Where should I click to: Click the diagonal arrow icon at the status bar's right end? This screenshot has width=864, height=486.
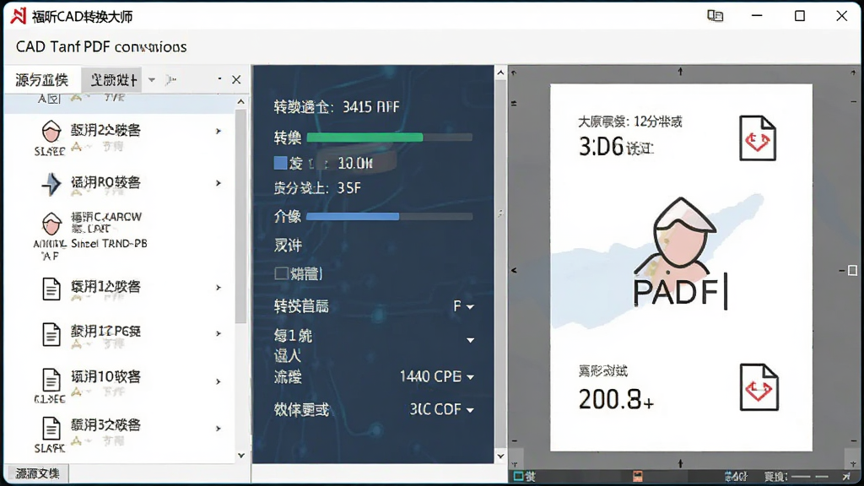pyautogui.click(x=845, y=476)
